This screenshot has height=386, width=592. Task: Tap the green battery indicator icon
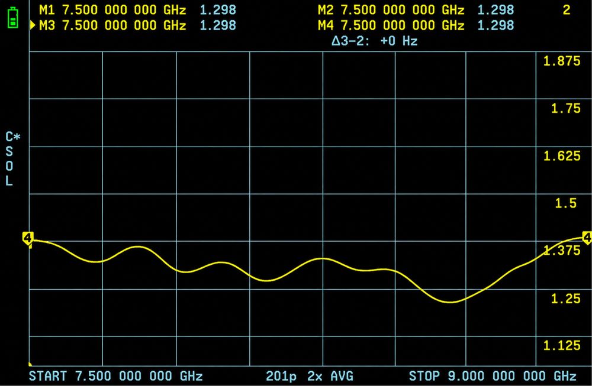click(13, 17)
